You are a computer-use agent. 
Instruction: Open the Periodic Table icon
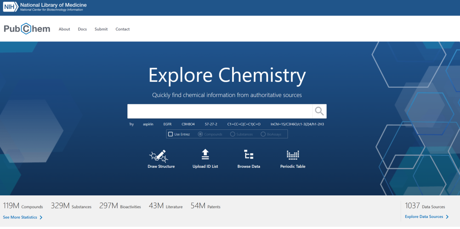(x=293, y=155)
